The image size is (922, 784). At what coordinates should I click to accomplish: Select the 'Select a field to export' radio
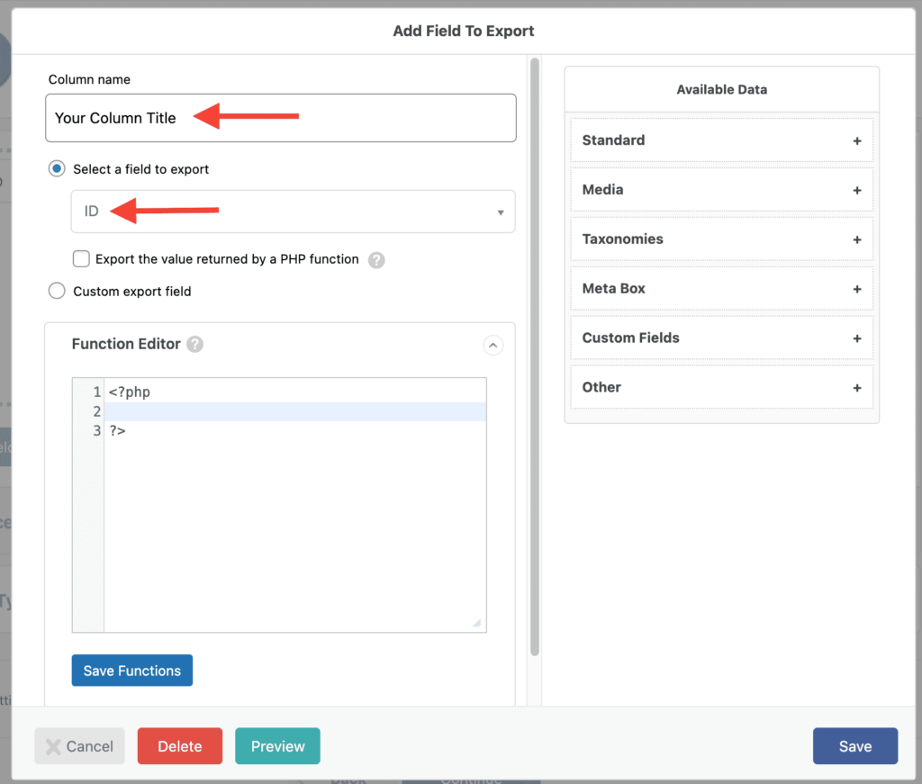point(56,168)
